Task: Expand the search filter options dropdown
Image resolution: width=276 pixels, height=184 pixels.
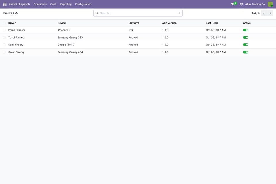Action: [180, 13]
